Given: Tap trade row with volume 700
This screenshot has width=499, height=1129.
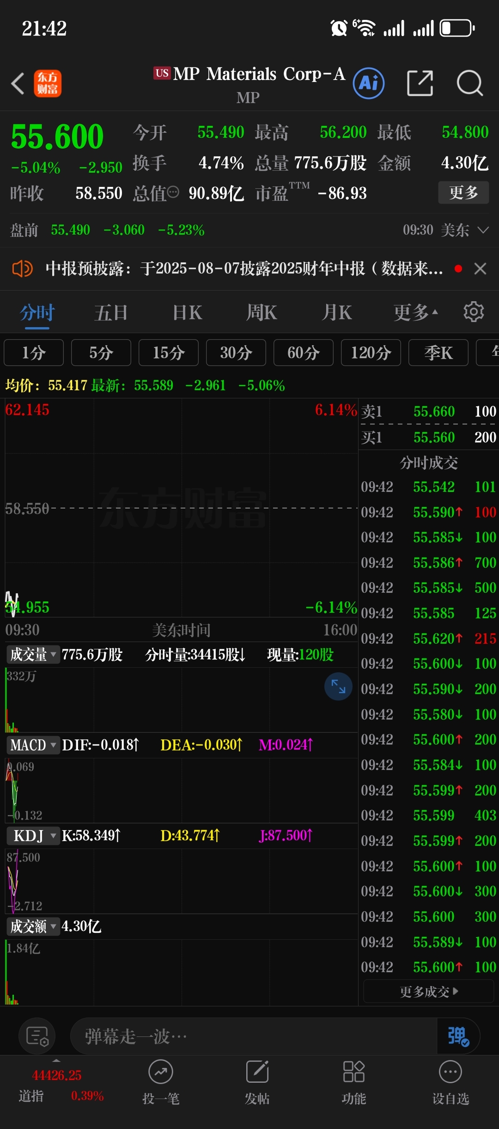Looking at the screenshot, I should 429,562.
